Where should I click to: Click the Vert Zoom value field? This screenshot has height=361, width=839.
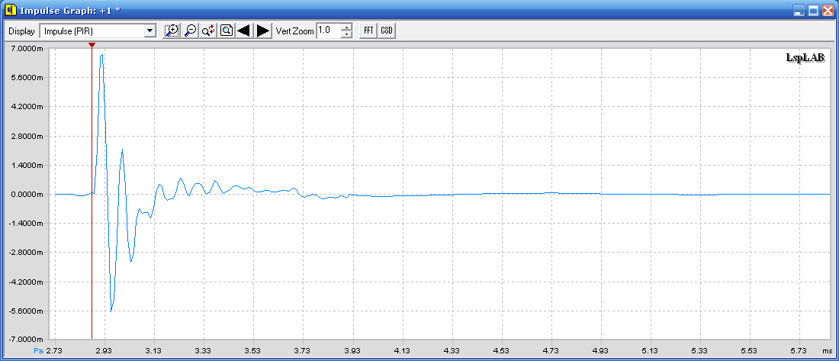[329, 31]
